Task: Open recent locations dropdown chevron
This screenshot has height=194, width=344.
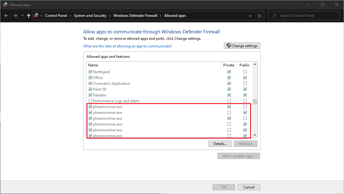Action: coord(22,16)
